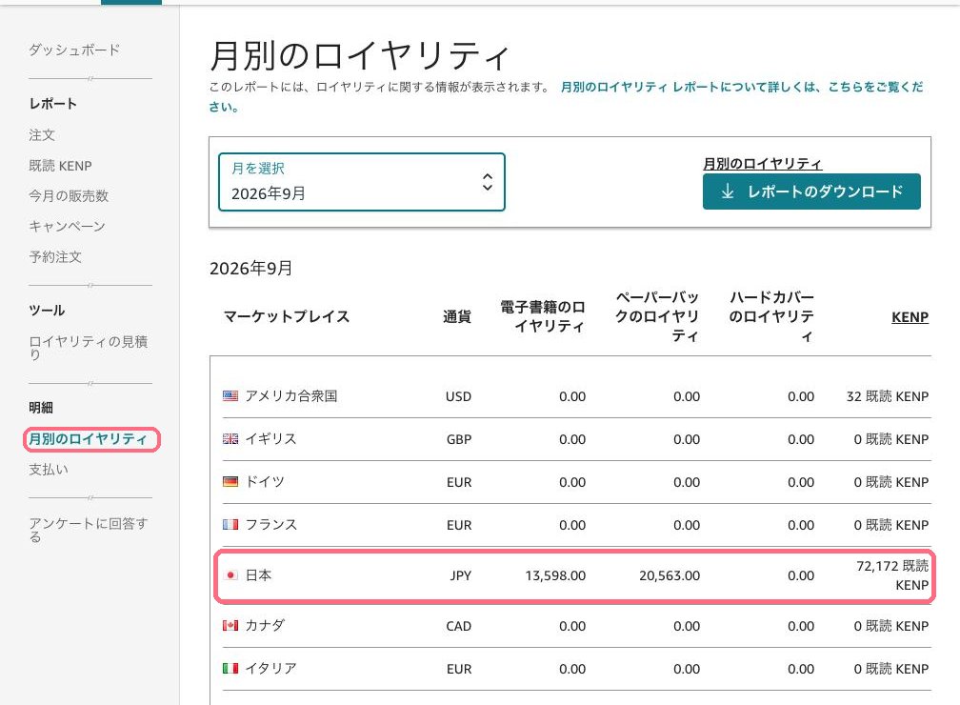
Task: Click the United States flag icon
Action: pos(230,396)
